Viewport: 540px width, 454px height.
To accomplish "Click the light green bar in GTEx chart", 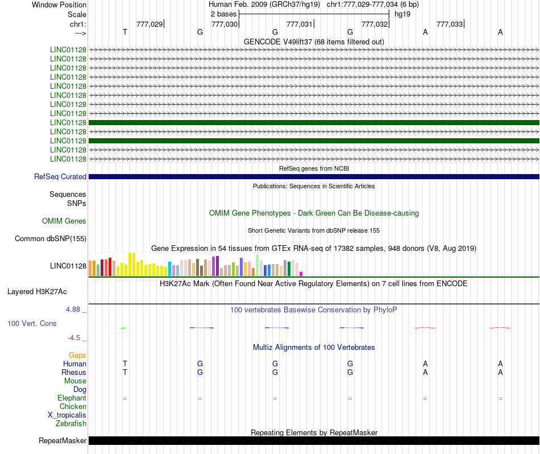I will pos(257,266).
